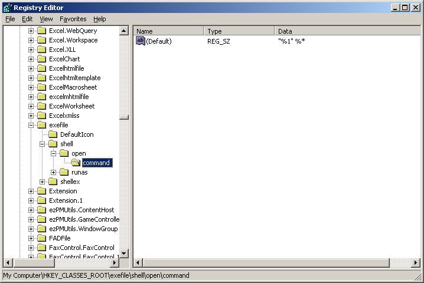Expand the runas key
This screenshot has width=424, height=283.
pos(54,172)
